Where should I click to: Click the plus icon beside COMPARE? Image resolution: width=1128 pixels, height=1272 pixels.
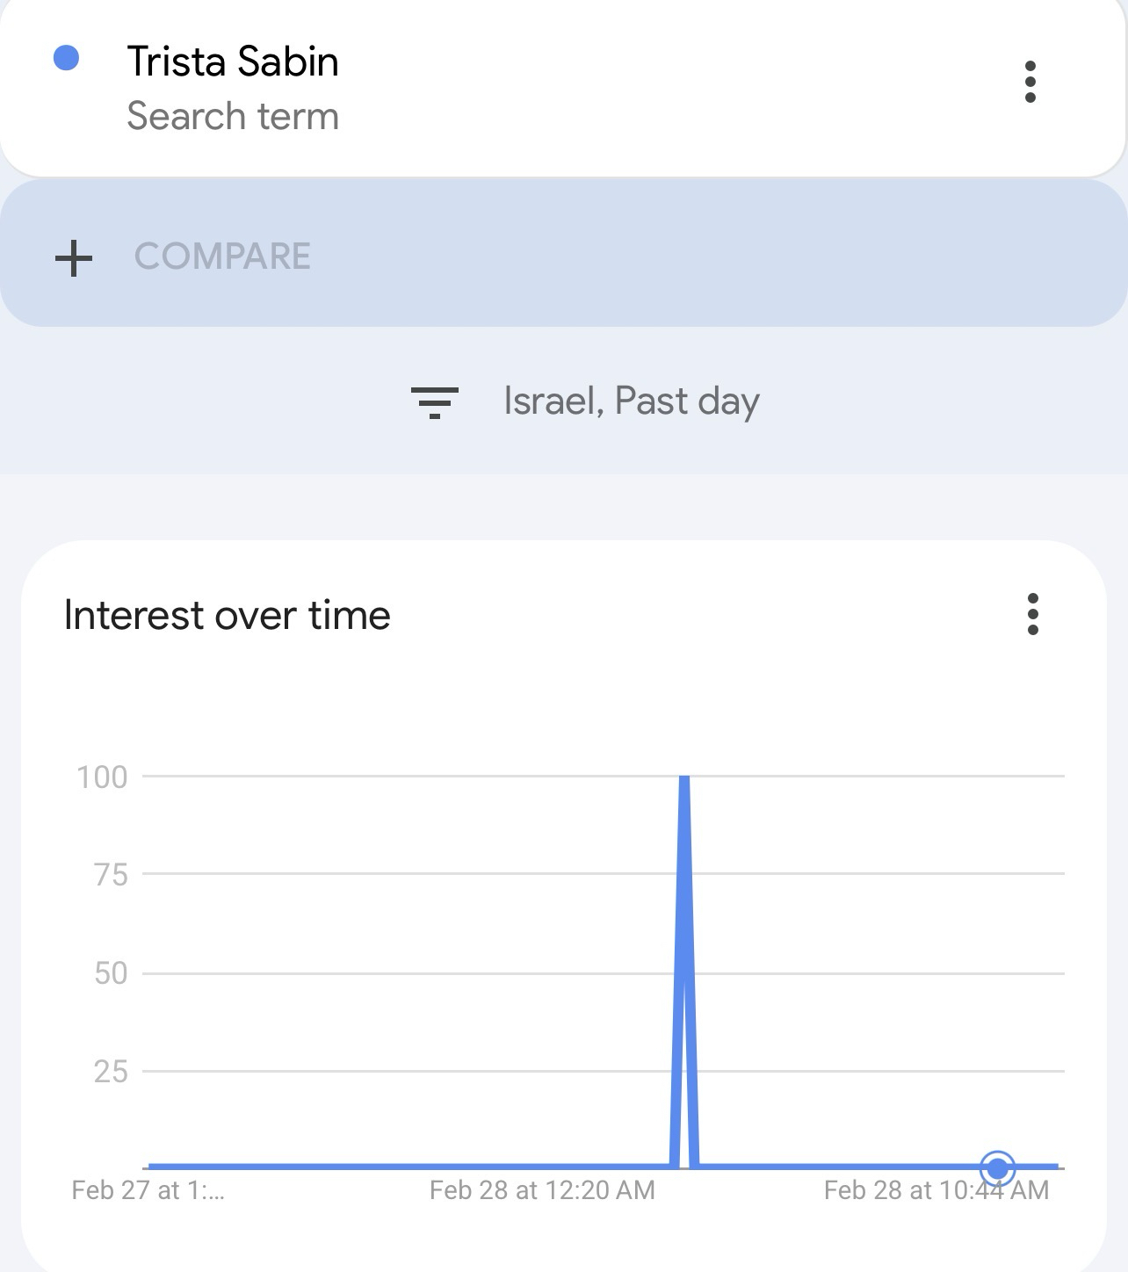(74, 257)
